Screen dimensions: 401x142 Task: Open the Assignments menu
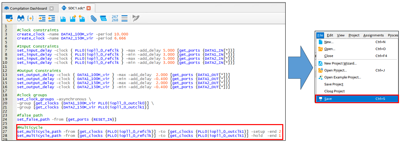pyautogui.click(x=373, y=35)
